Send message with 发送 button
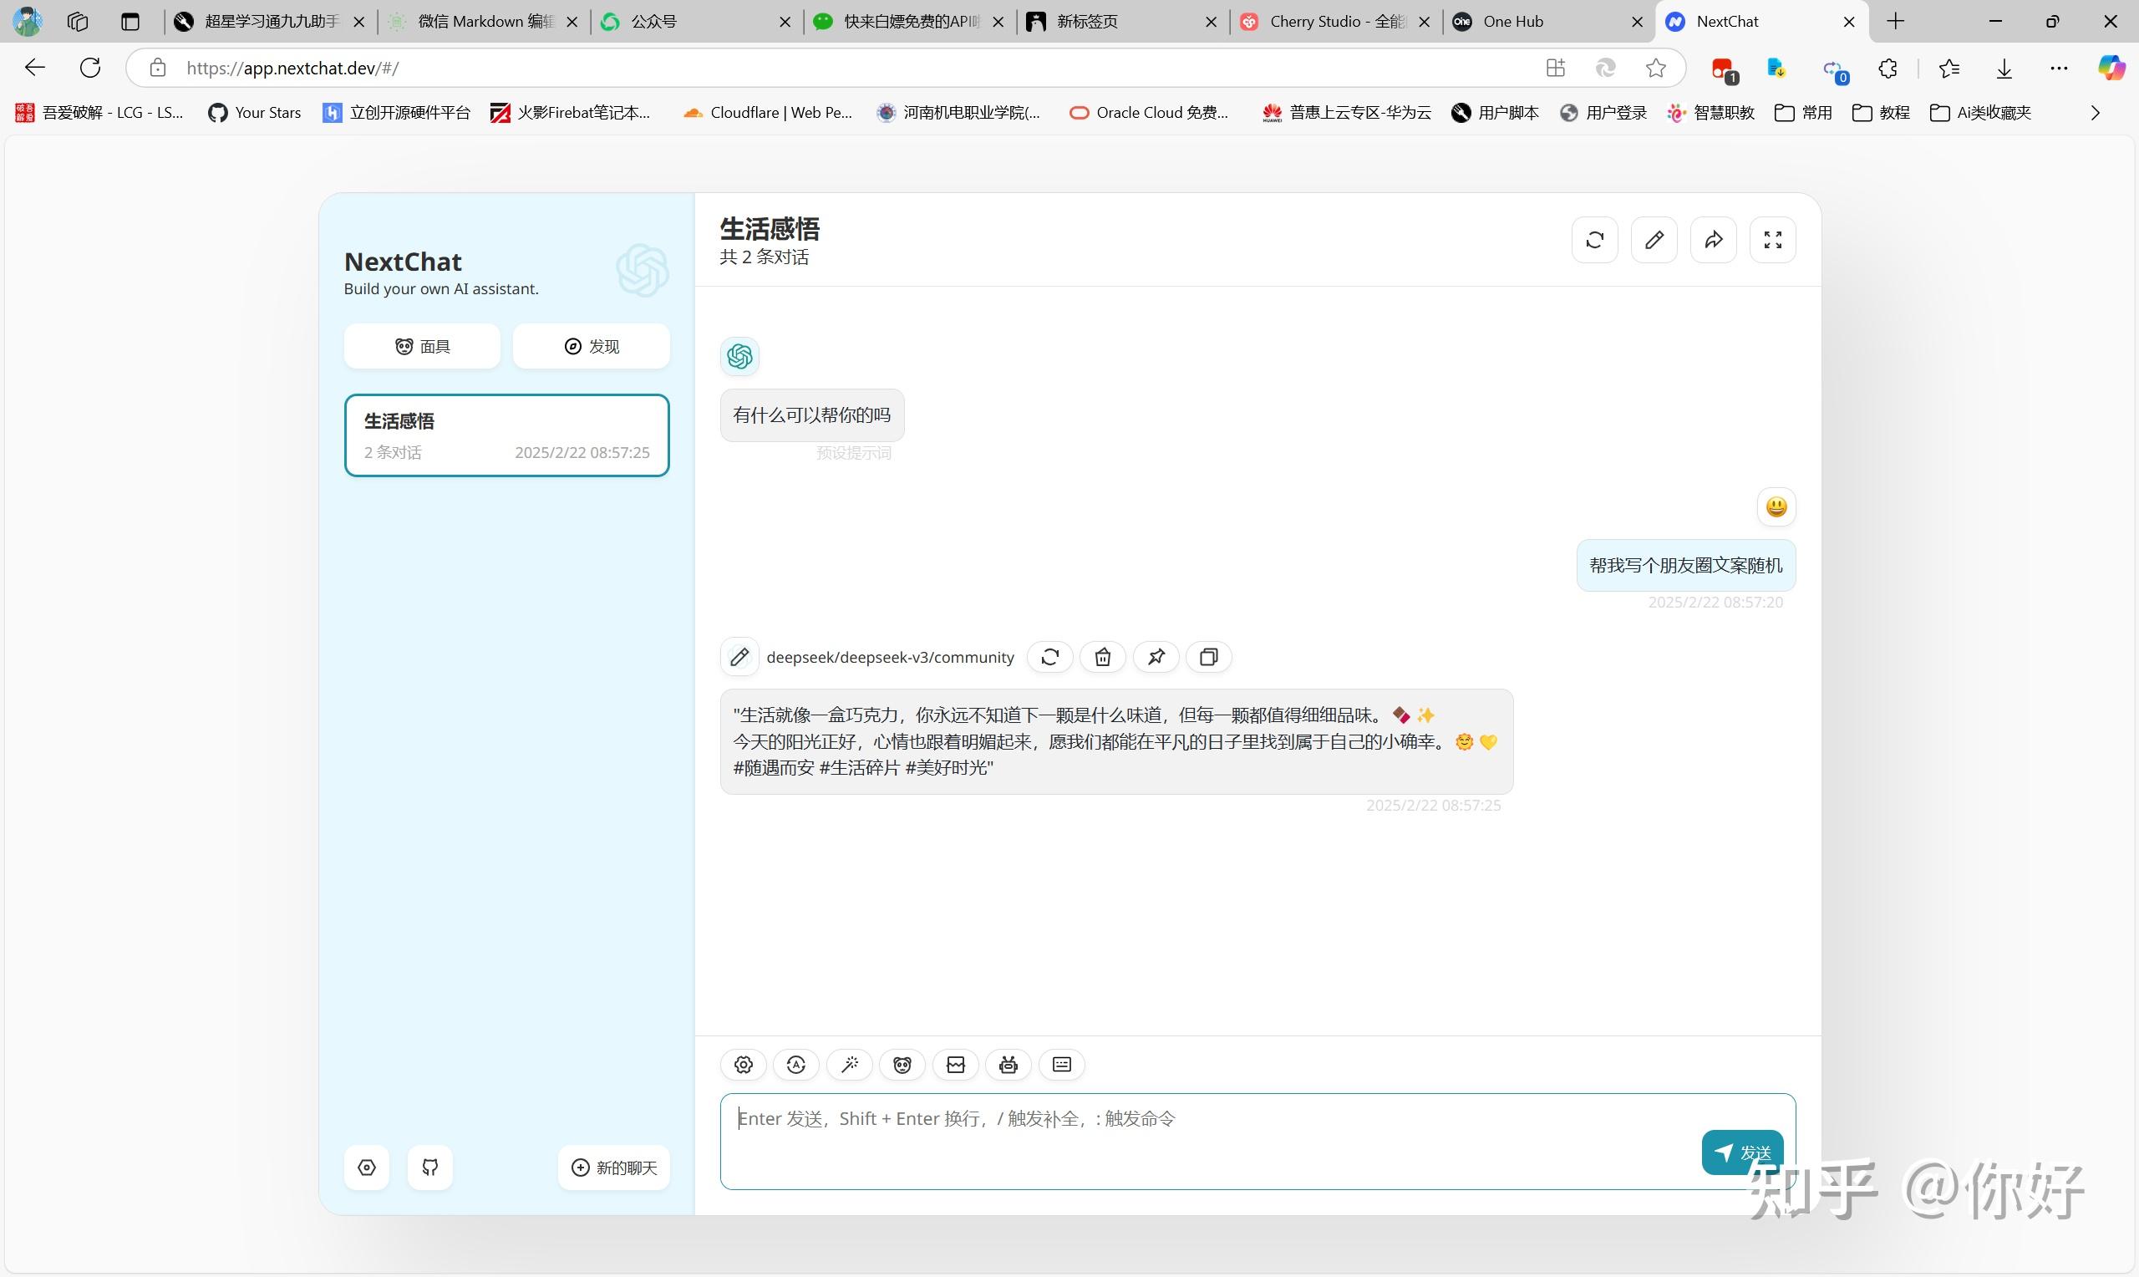2139x1277 pixels. (x=1742, y=1152)
